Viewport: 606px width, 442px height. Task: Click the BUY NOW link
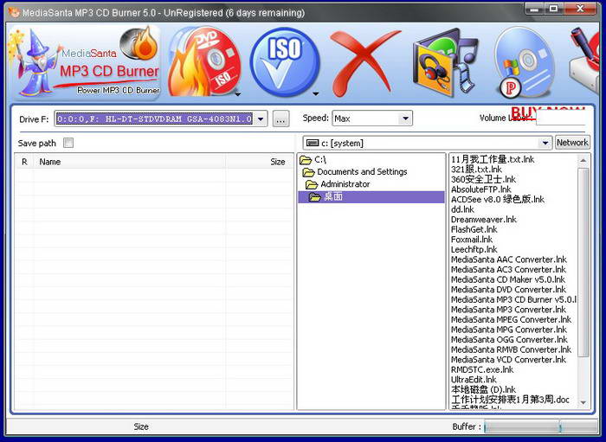pyautogui.click(x=548, y=112)
